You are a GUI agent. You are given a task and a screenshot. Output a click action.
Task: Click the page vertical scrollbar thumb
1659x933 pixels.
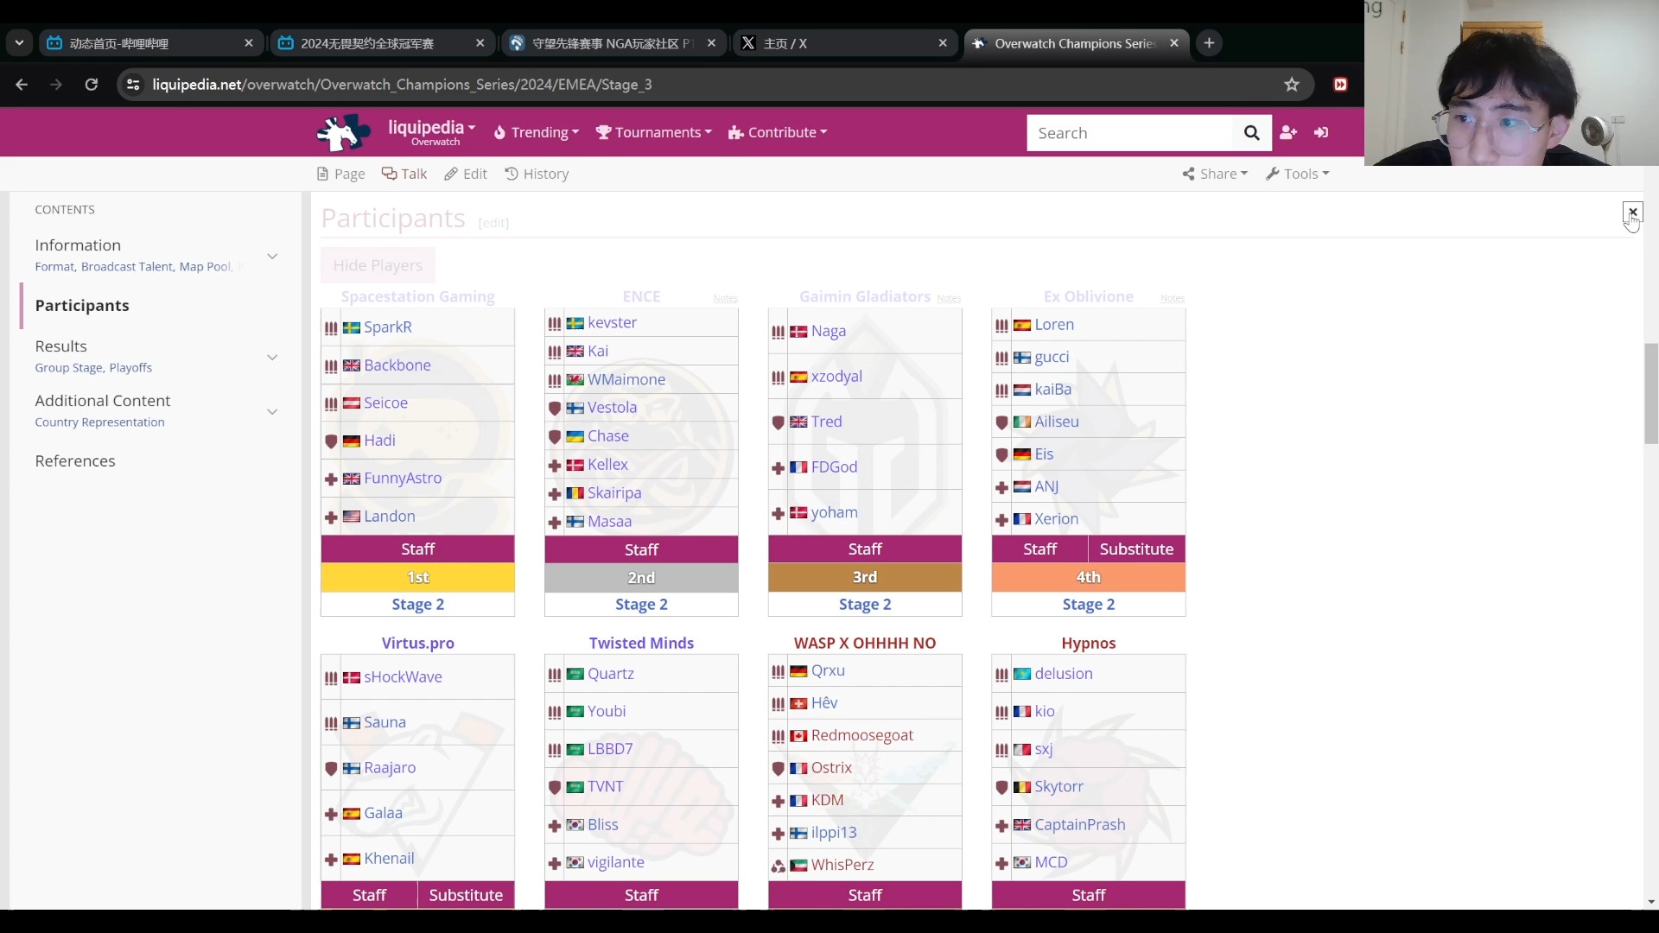tap(1651, 393)
